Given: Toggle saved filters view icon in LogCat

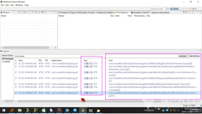Looking at the screenshot, I should 196,56.
